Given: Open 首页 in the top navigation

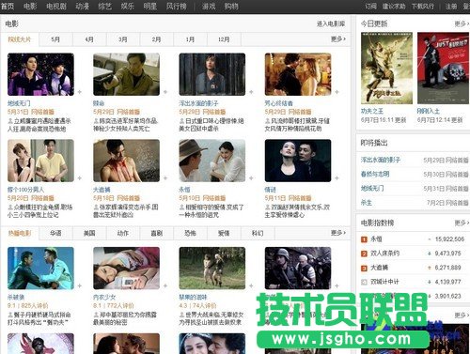Looking at the screenshot, I should 8,7.
